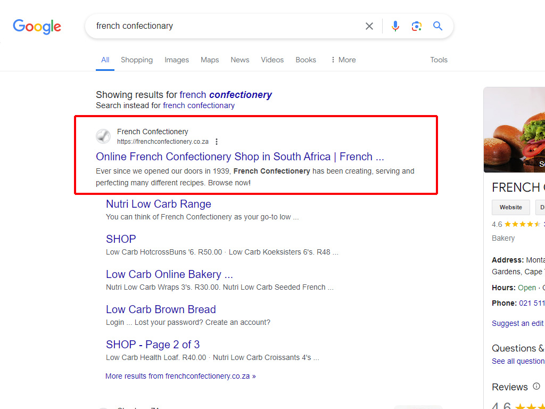Click the Google logo
The image size is (545, 409).
click(x=37, y=26)
